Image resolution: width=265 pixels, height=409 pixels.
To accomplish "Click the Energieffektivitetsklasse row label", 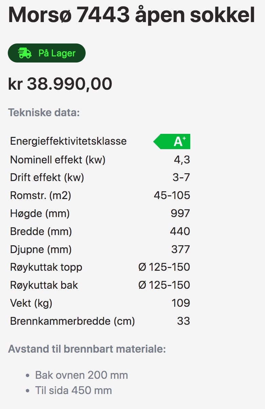I will click(x=68, y=141).
